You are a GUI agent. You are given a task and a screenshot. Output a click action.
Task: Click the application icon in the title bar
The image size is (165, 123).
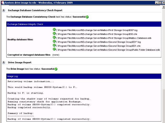tap(3, 3)
